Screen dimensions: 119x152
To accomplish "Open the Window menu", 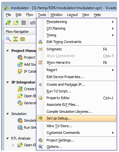I will tap(56, 15).
